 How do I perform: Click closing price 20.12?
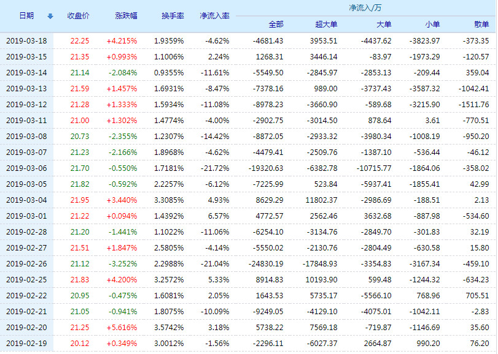[80, 343]
